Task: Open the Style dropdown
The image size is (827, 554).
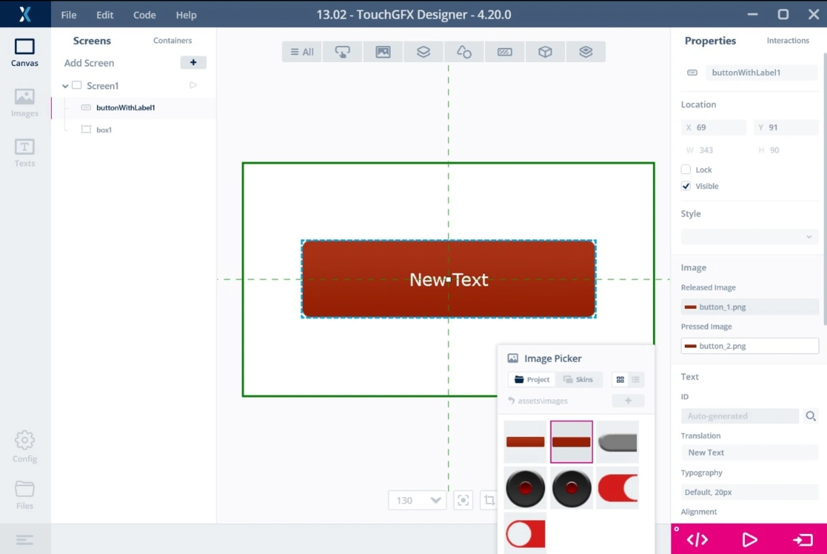Action: (749, 237)
